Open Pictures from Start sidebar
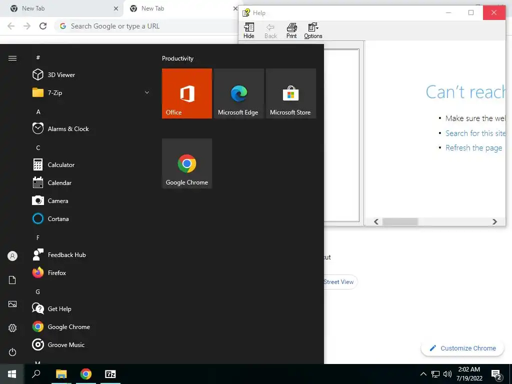Image resolution: width=512 pixels, height=384 pixels. click(12, 304)
